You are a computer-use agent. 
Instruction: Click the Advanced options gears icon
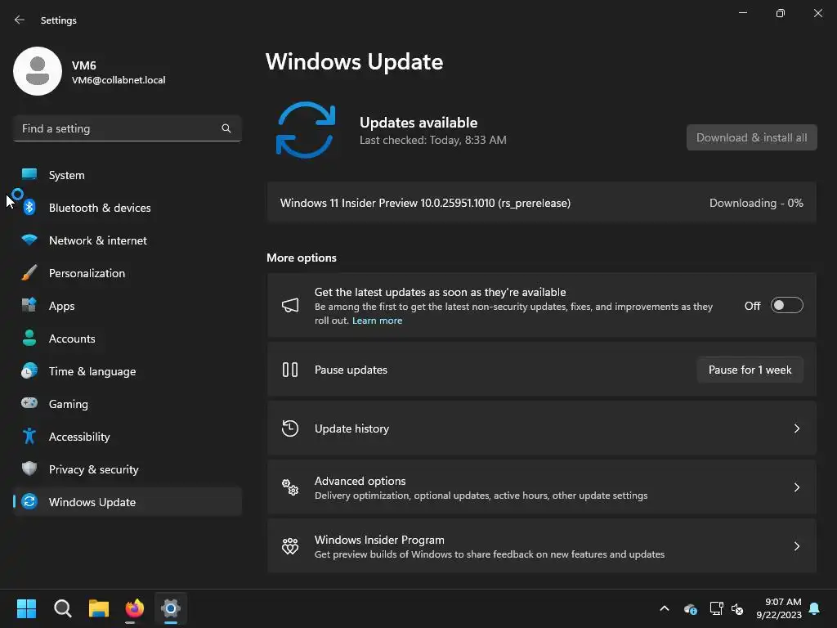coord(290,487)
